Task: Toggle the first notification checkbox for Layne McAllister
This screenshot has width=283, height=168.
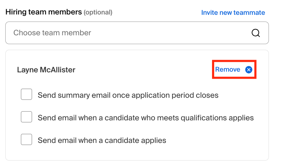Action: pyautogui.click(x=26, y=94)
